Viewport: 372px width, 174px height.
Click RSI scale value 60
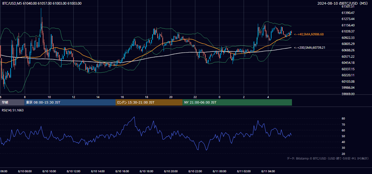pos(343,130)
